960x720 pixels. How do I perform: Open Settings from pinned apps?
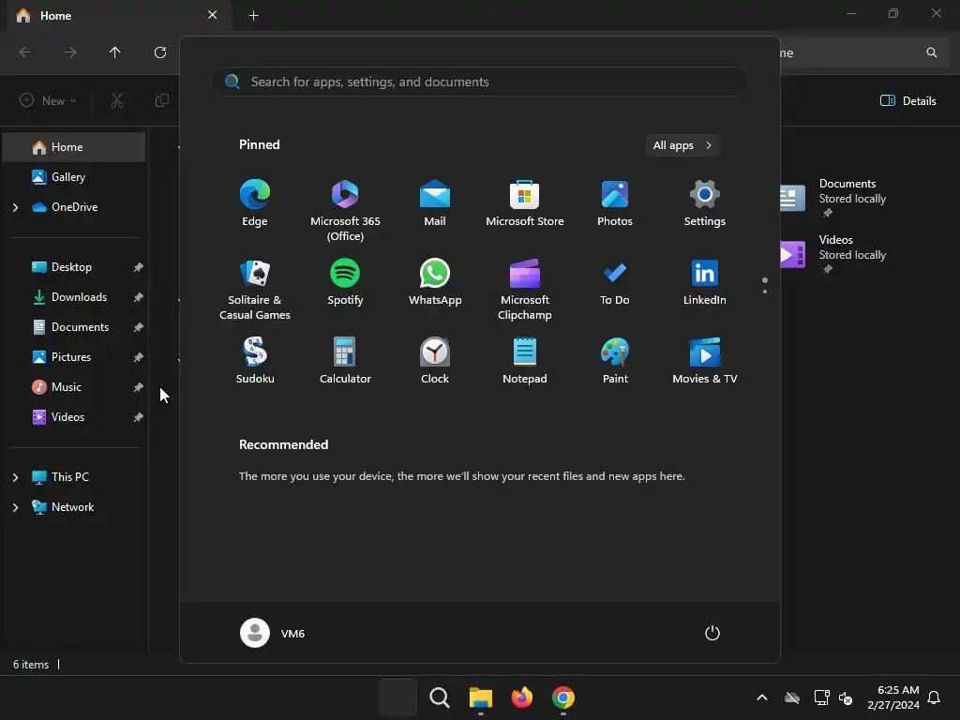pos(705,203)
